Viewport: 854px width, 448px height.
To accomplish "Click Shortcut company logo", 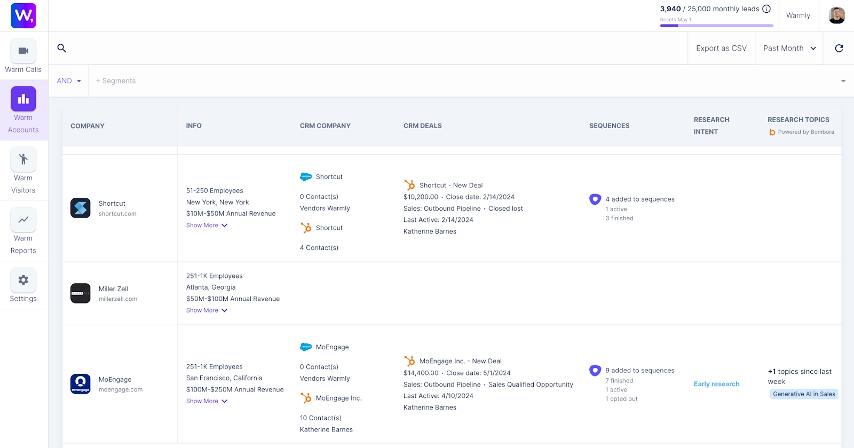I will coord(81,208).
